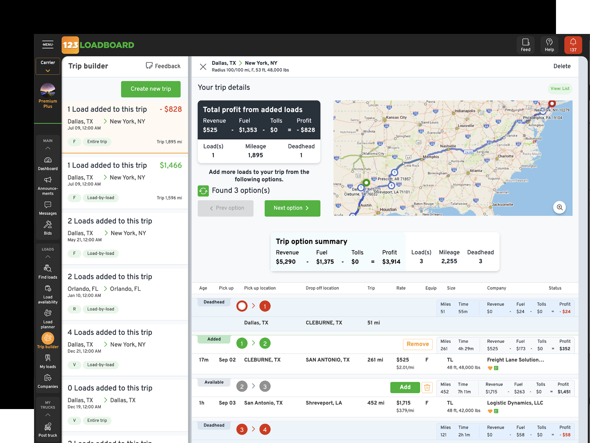Close the trip details panel

[x=203, y=67]
